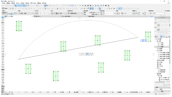The height and width of the screenshot is (97, 172).
Task: Select the Beam tool in the toolbox
Action: pyautogui.click(x=3, y=38)
